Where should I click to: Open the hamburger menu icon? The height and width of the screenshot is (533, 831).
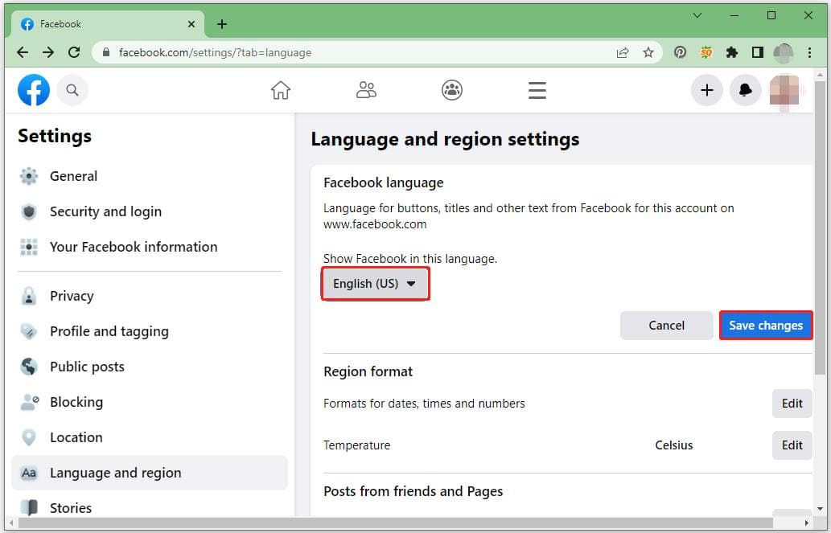[537, 90]
